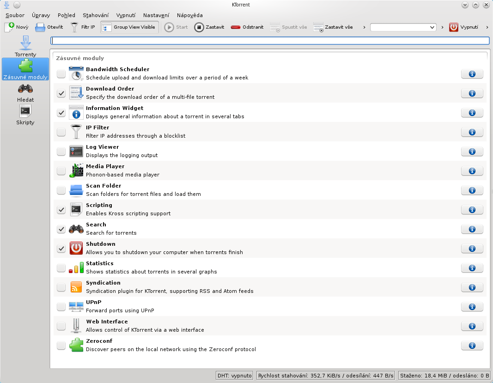Show info about IP Filter plugin
Image resolution: width=493 pixels, height=383 pixels.
472,132
